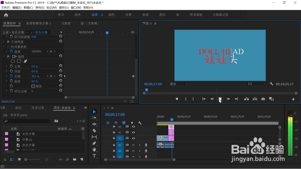Viewport: 301px width, 169px height.
Task: Create 4-point rectangle mask for crop
Action: click(19, 61)
